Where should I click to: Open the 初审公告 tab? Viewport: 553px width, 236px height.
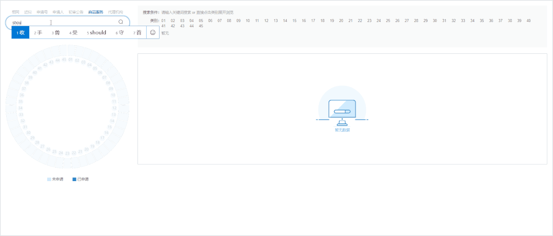point(76,12)
